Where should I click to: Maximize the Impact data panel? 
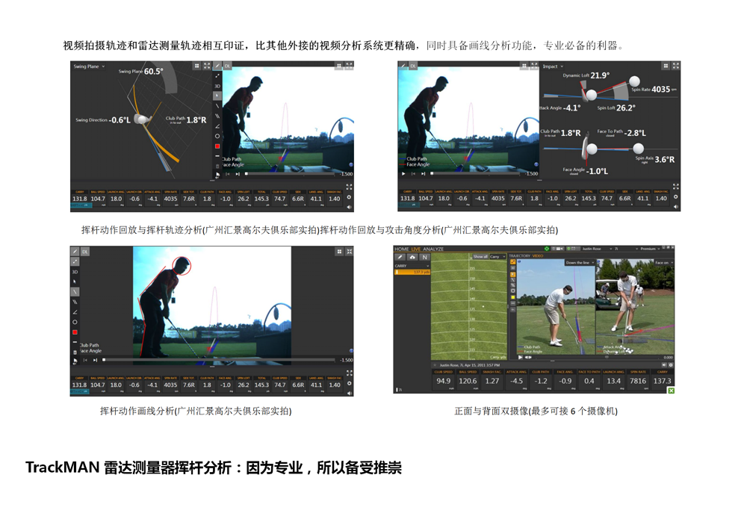[675, 66]
